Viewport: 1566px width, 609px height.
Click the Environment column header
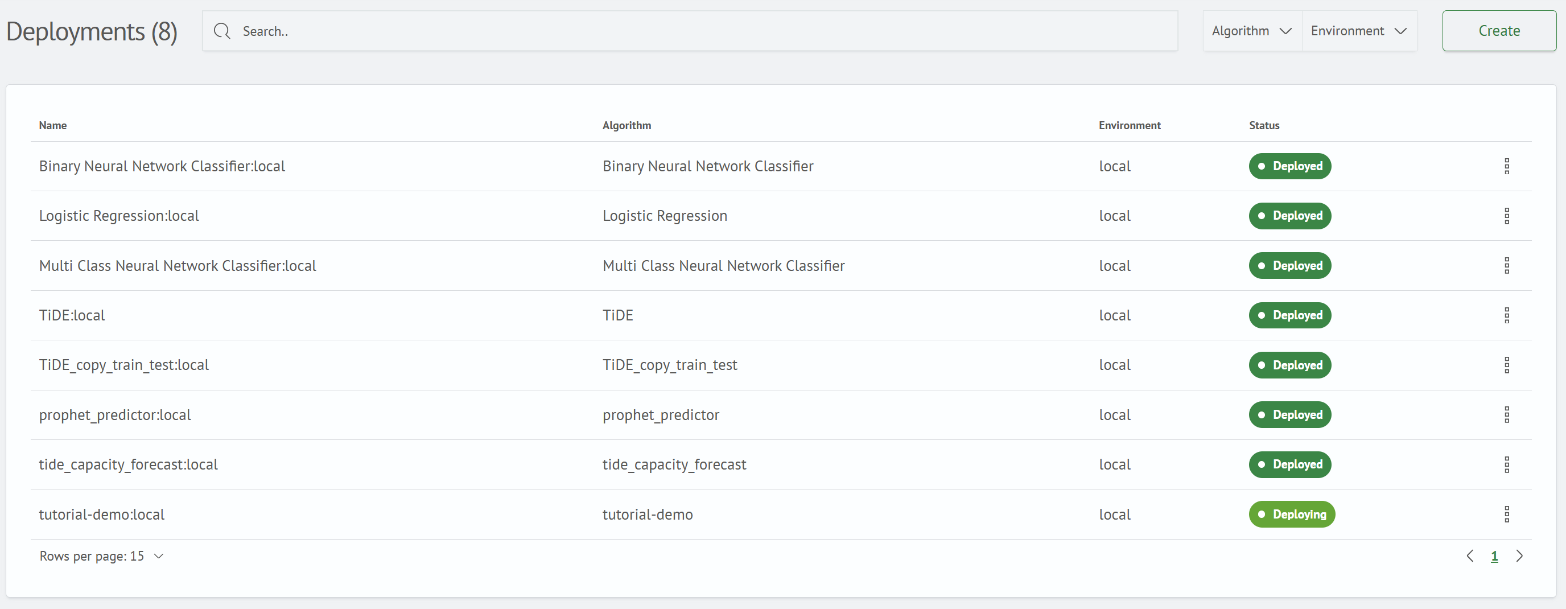pyautogui.click(x=1129, y=125)
